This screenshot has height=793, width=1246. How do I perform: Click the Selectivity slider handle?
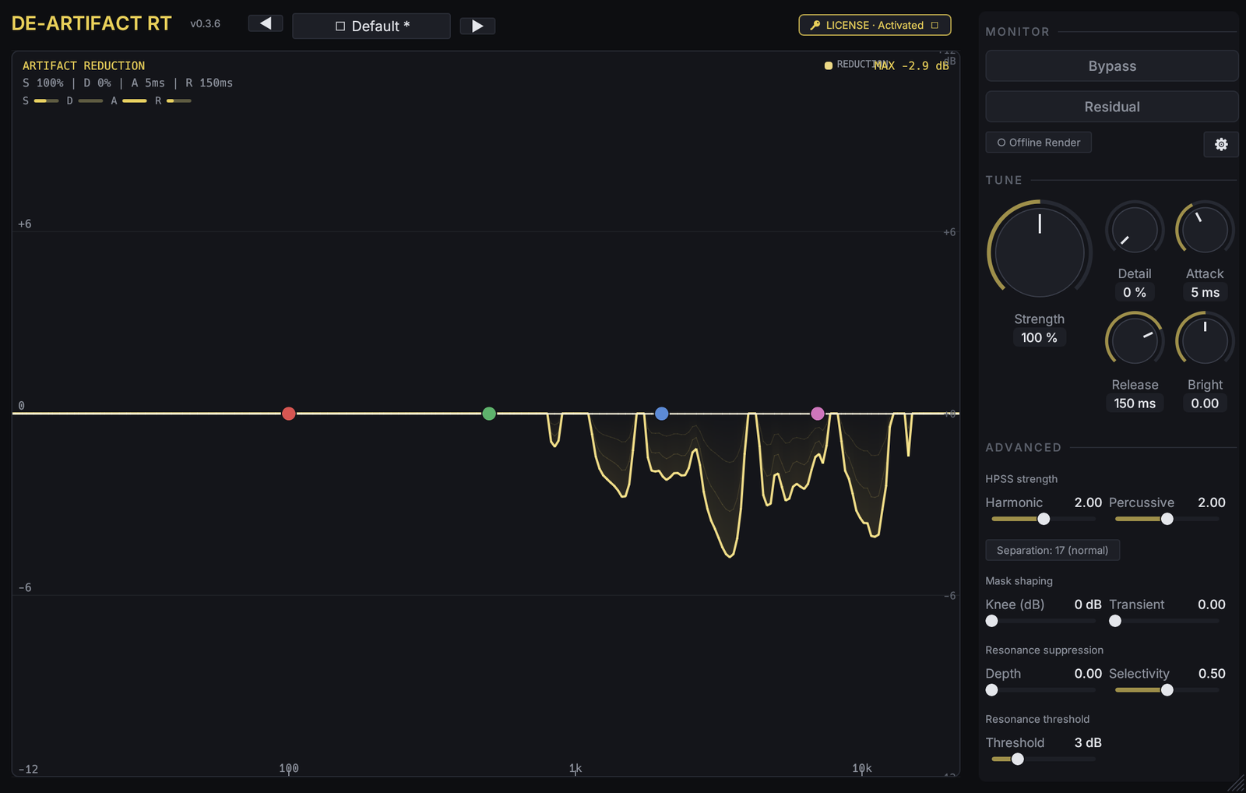click(x=1167, y=690)
